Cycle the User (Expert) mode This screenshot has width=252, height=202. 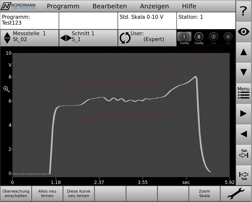(147, 38)
